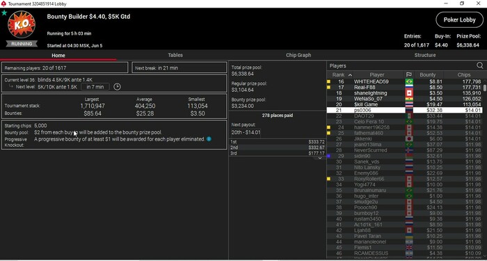Click the yellow color tag next to RoxyRoller66

(x=328, y=179)
